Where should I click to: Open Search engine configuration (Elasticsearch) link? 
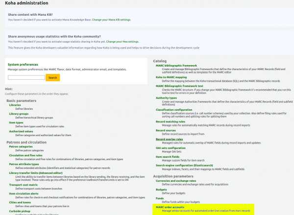184,166
